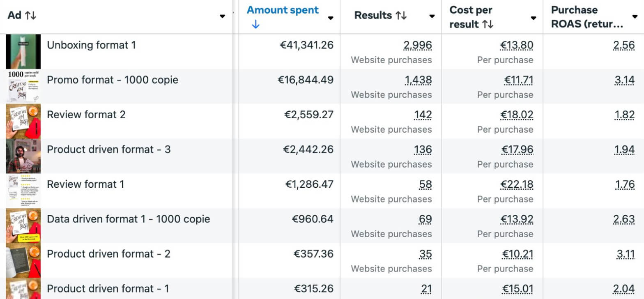The image size is (644, 299).
Task: Open the Promo format 1000 copie thumbnail
Action: click(23, 86)
